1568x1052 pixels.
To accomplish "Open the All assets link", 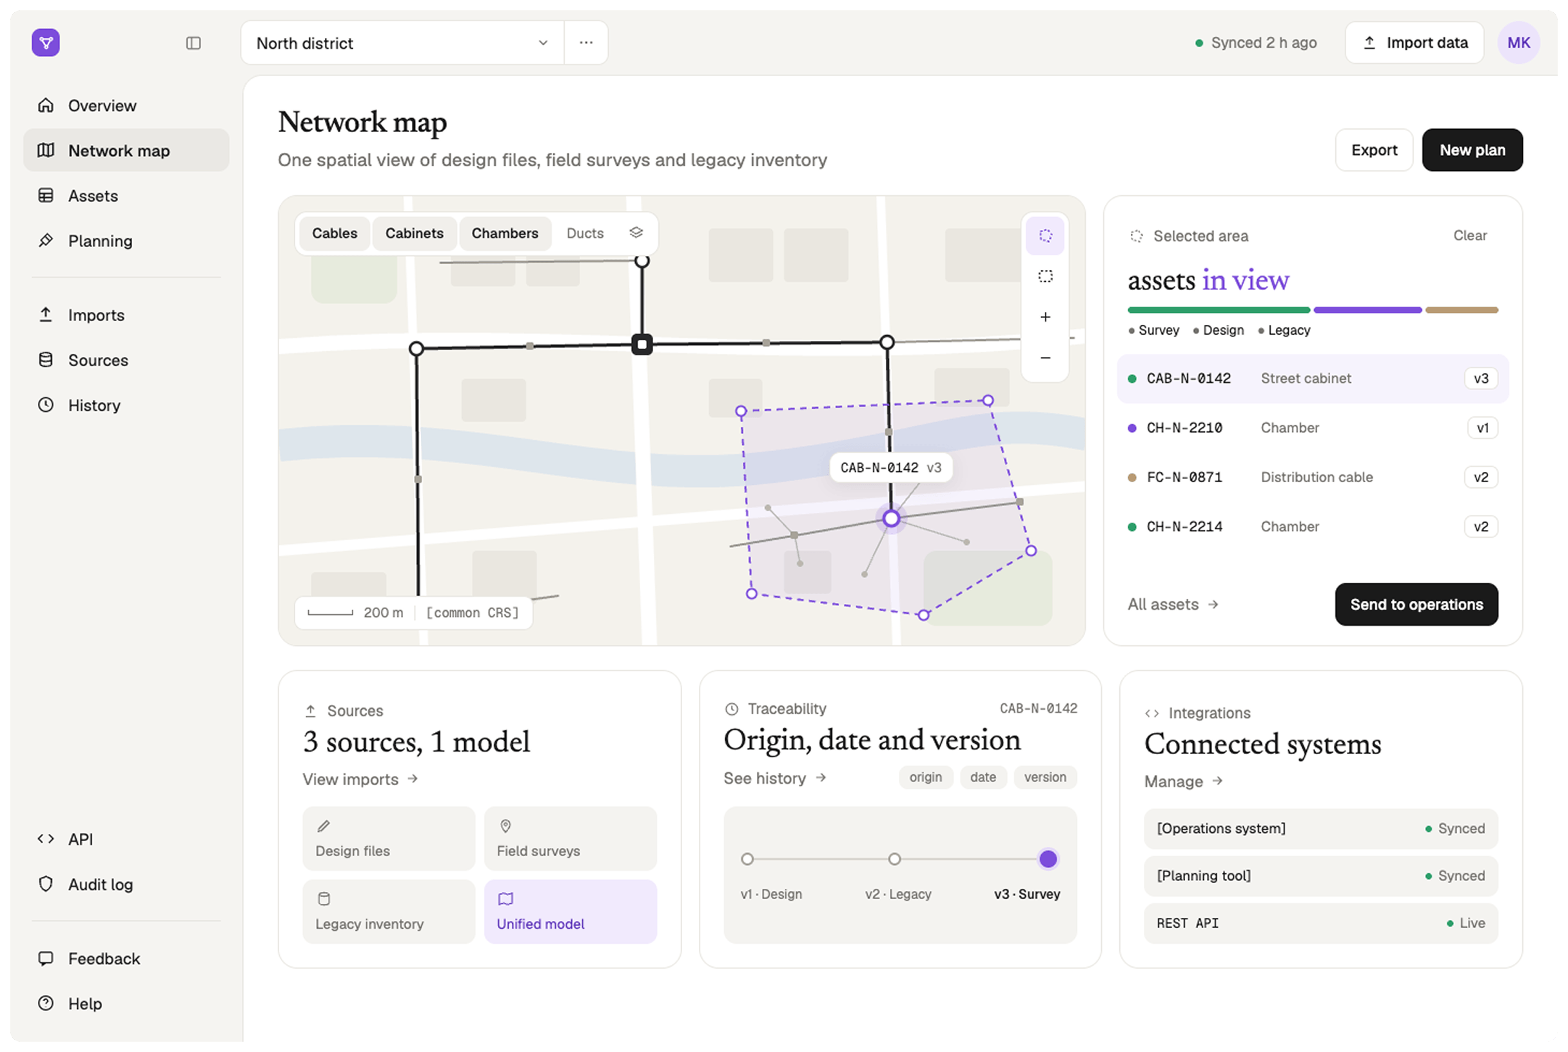I will point(1173,605).
